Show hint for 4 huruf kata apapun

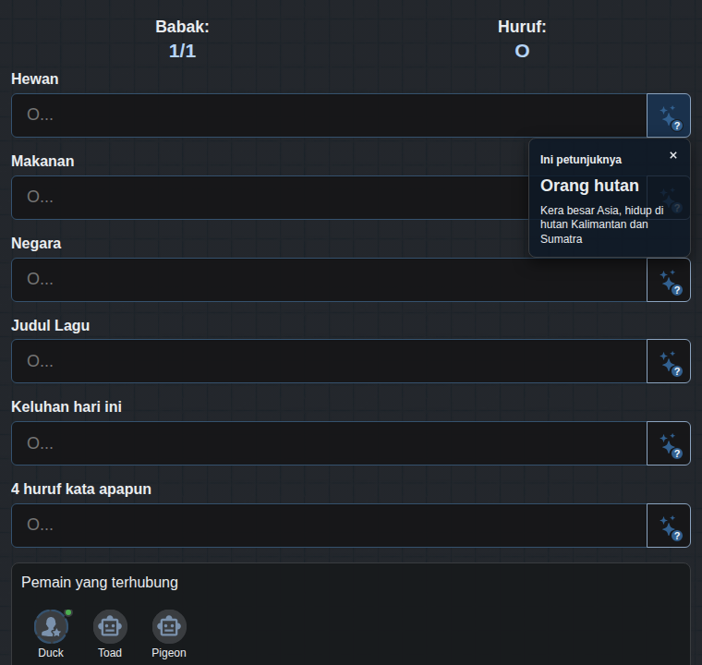tap(669, 526)
